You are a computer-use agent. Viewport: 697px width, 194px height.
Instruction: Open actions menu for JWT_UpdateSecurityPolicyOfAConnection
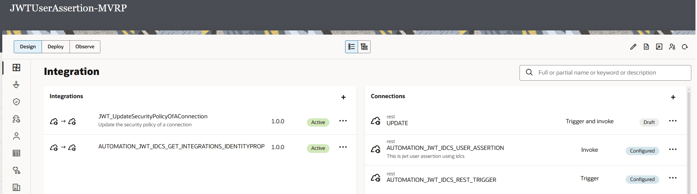(x=343, y=121)
